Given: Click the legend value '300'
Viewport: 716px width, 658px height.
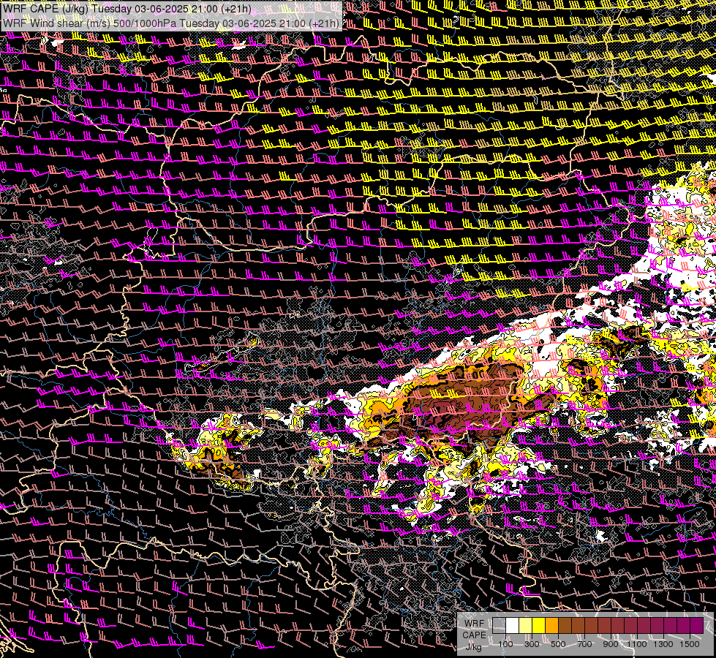Looking at the screenshot, I should [532, 644].
